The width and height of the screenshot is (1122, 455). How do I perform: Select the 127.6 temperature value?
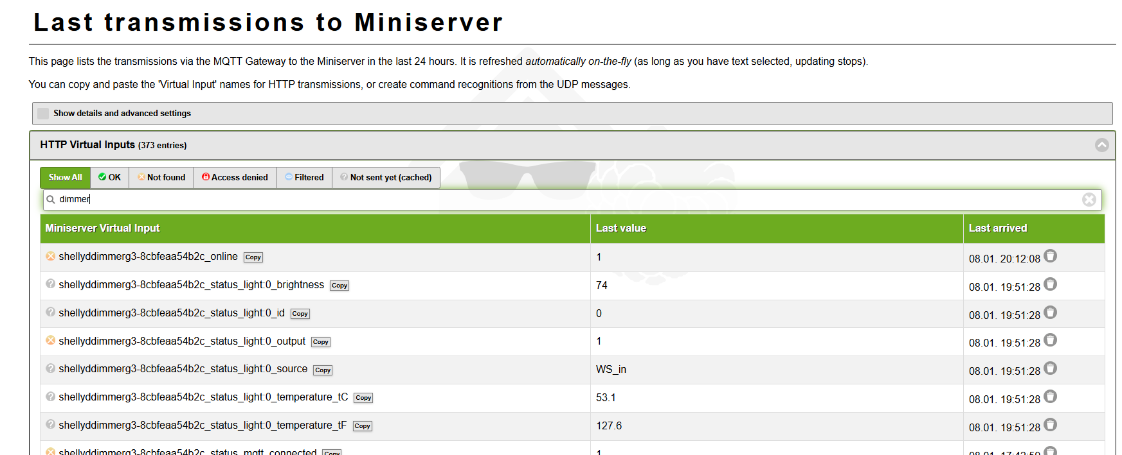[x=609, y=426]
